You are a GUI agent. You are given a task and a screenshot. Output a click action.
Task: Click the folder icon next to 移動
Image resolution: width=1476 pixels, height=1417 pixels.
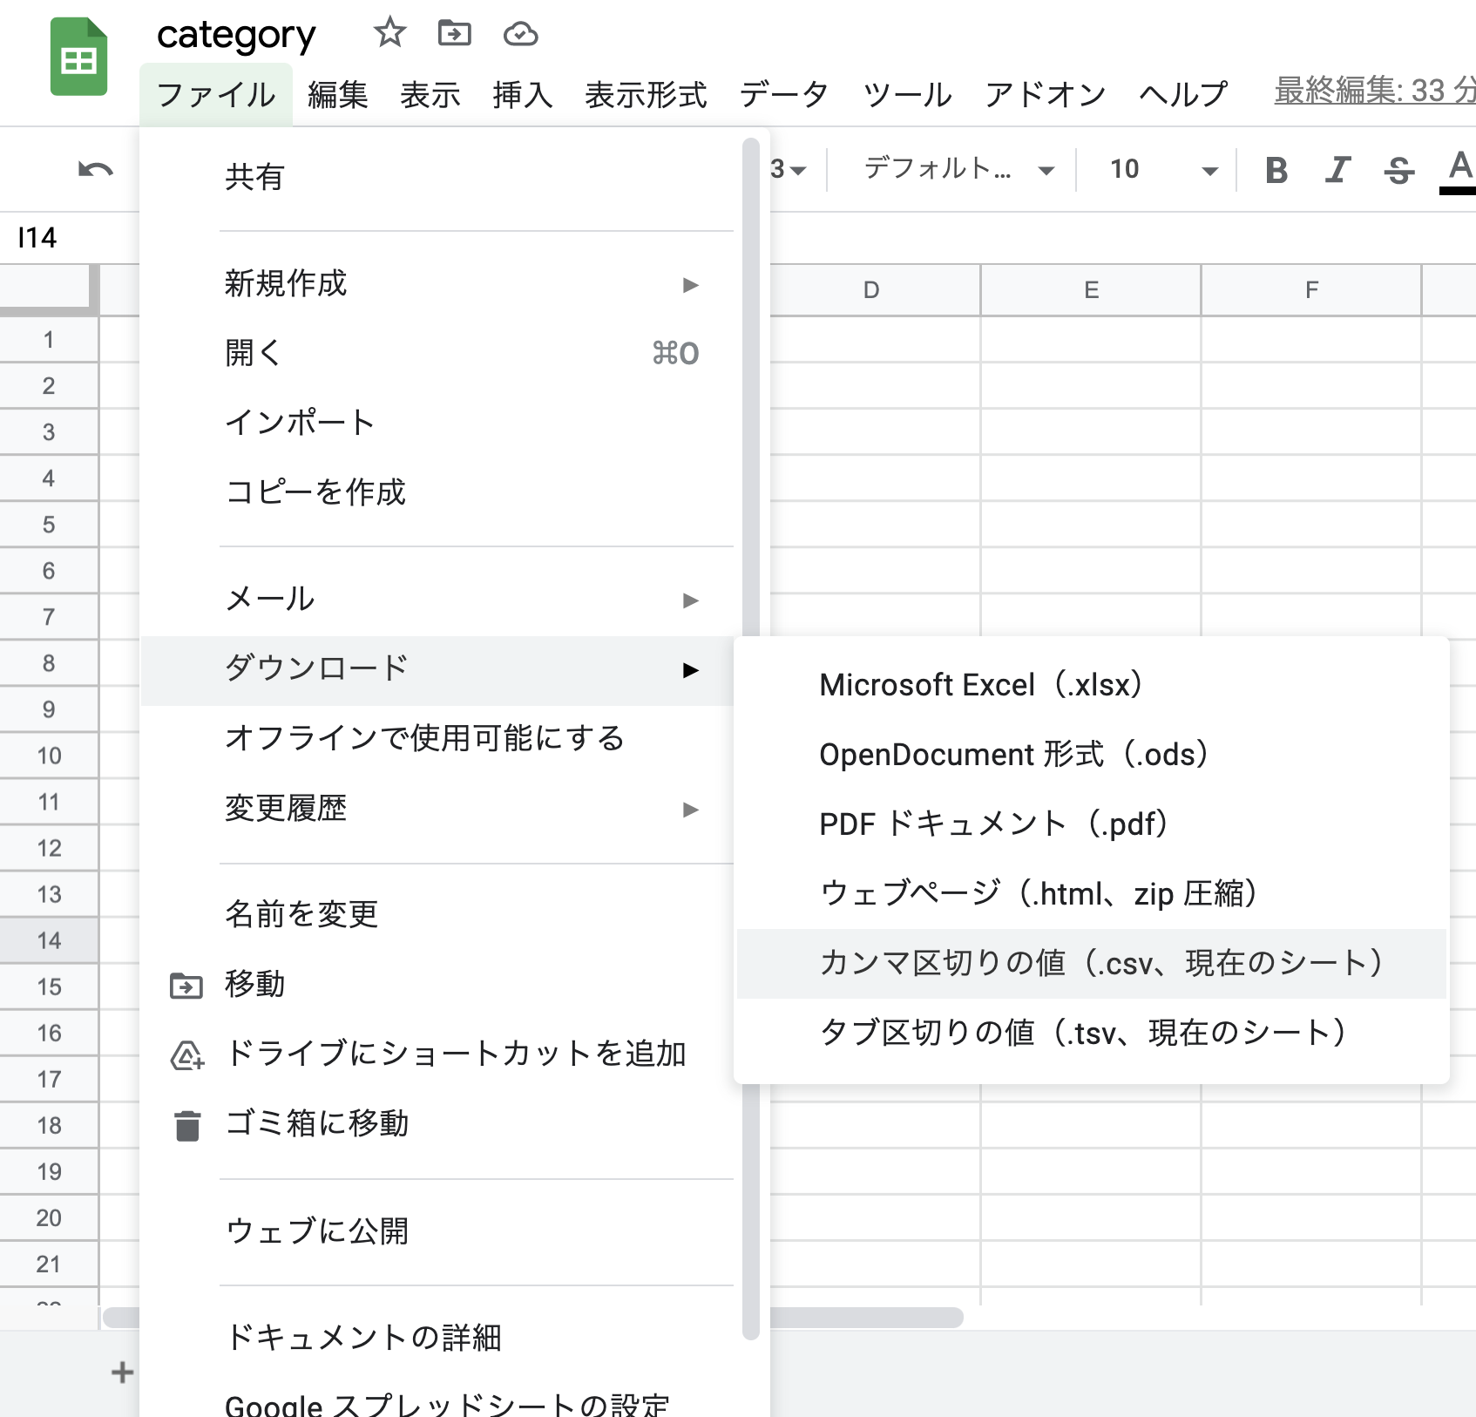[186, 985]
